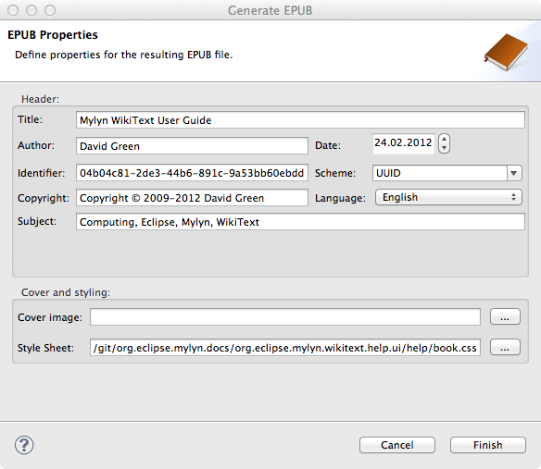This screenshot has height=469, width=541.
Task: Click the 'Style Sheet:' field label
Action: [46, 348]
